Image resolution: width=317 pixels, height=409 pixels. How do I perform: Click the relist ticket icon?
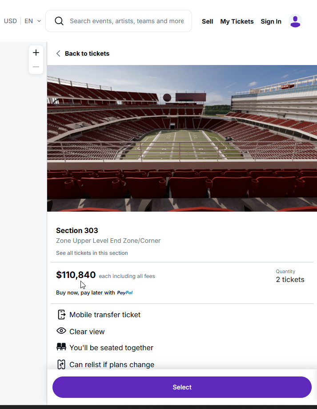61,364
